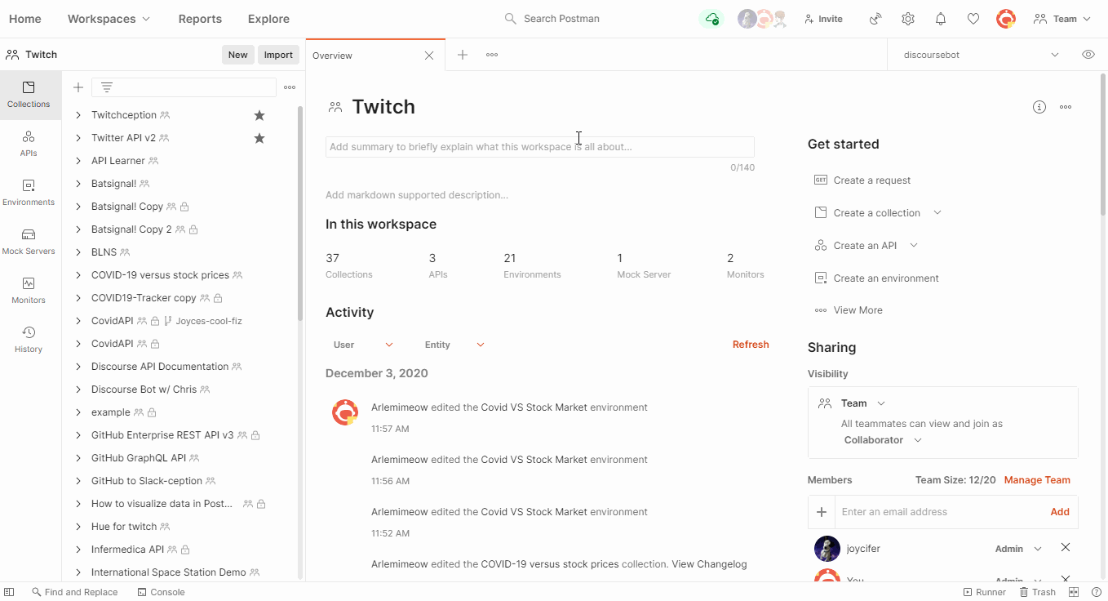
Task: Open the Workspaces dropdown
Action: click(109, 19)
